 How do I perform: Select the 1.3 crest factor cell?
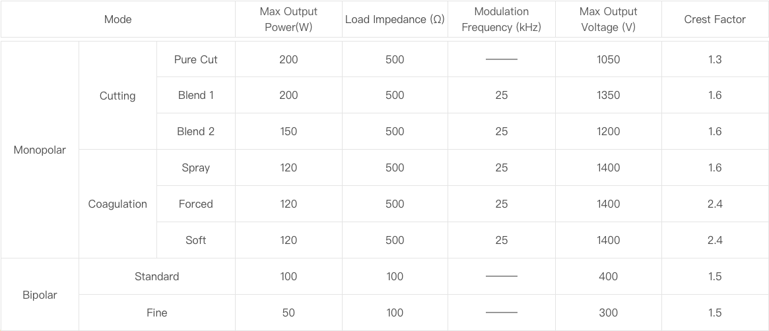tap(714, 59)
